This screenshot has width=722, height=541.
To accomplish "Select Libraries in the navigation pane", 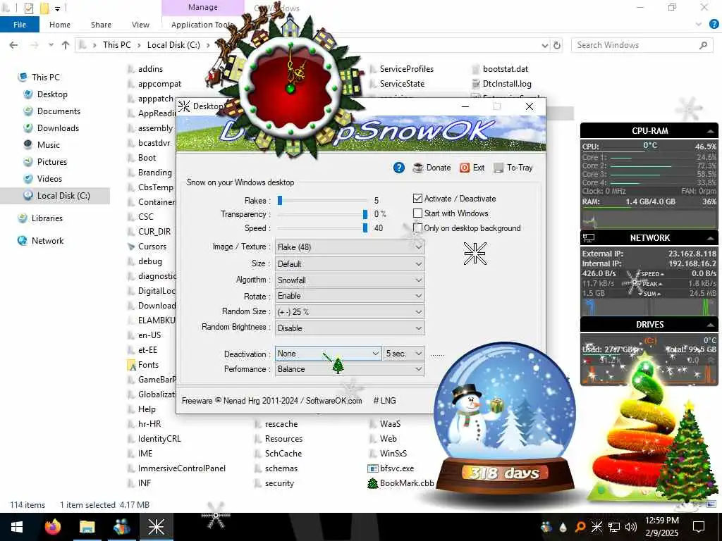I will [47, 218].
